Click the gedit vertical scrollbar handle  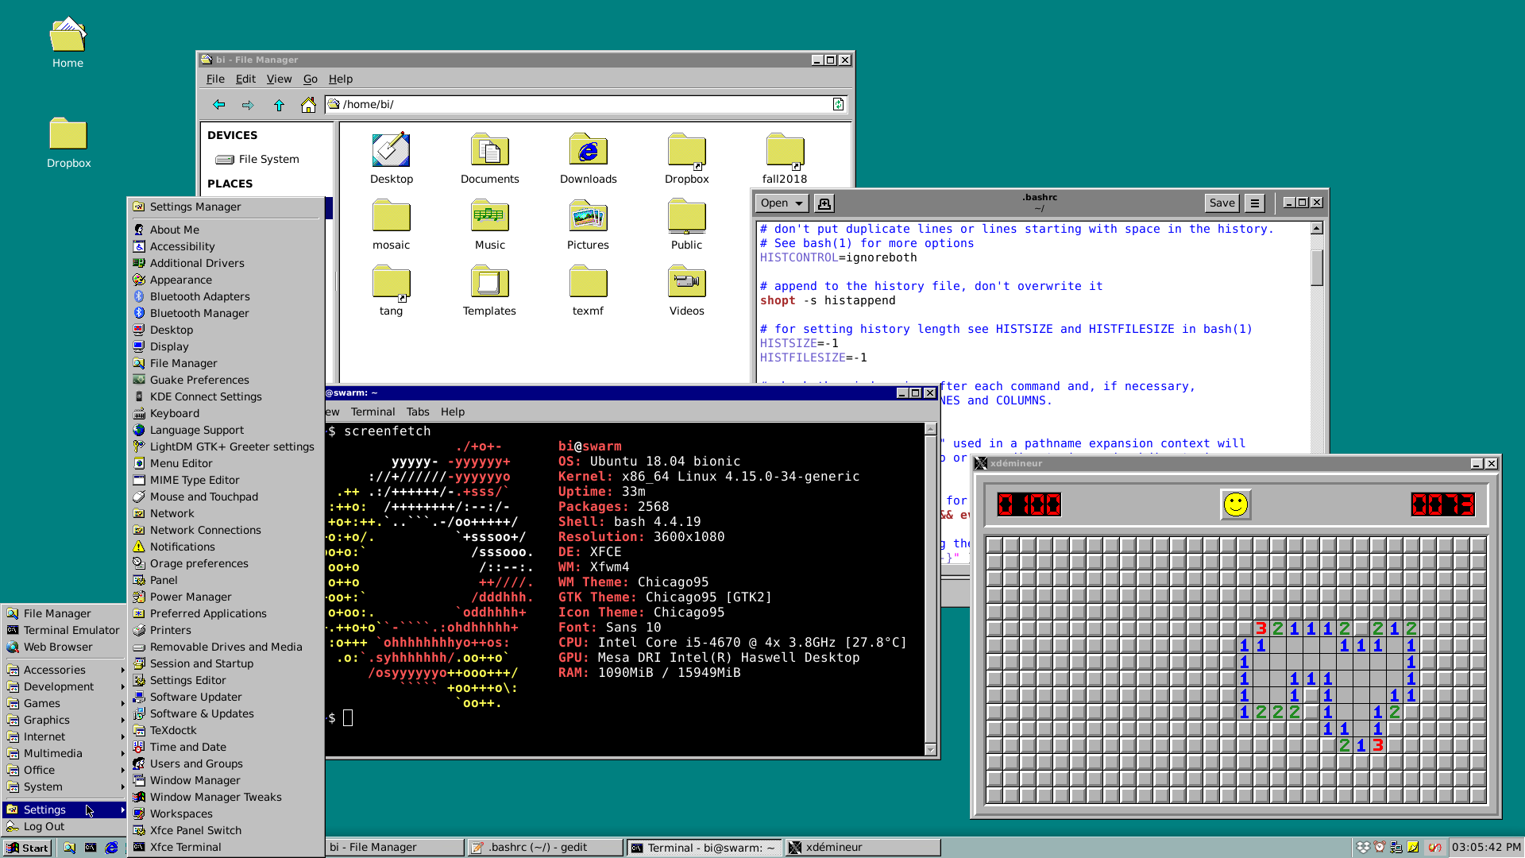coord(1316,267)
